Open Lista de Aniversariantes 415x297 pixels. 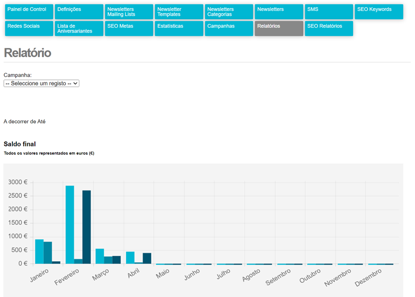[x=79, y=29]
